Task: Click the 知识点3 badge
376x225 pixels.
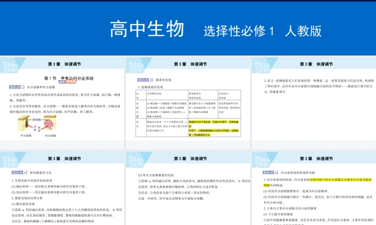Action: tap(20, 172)
